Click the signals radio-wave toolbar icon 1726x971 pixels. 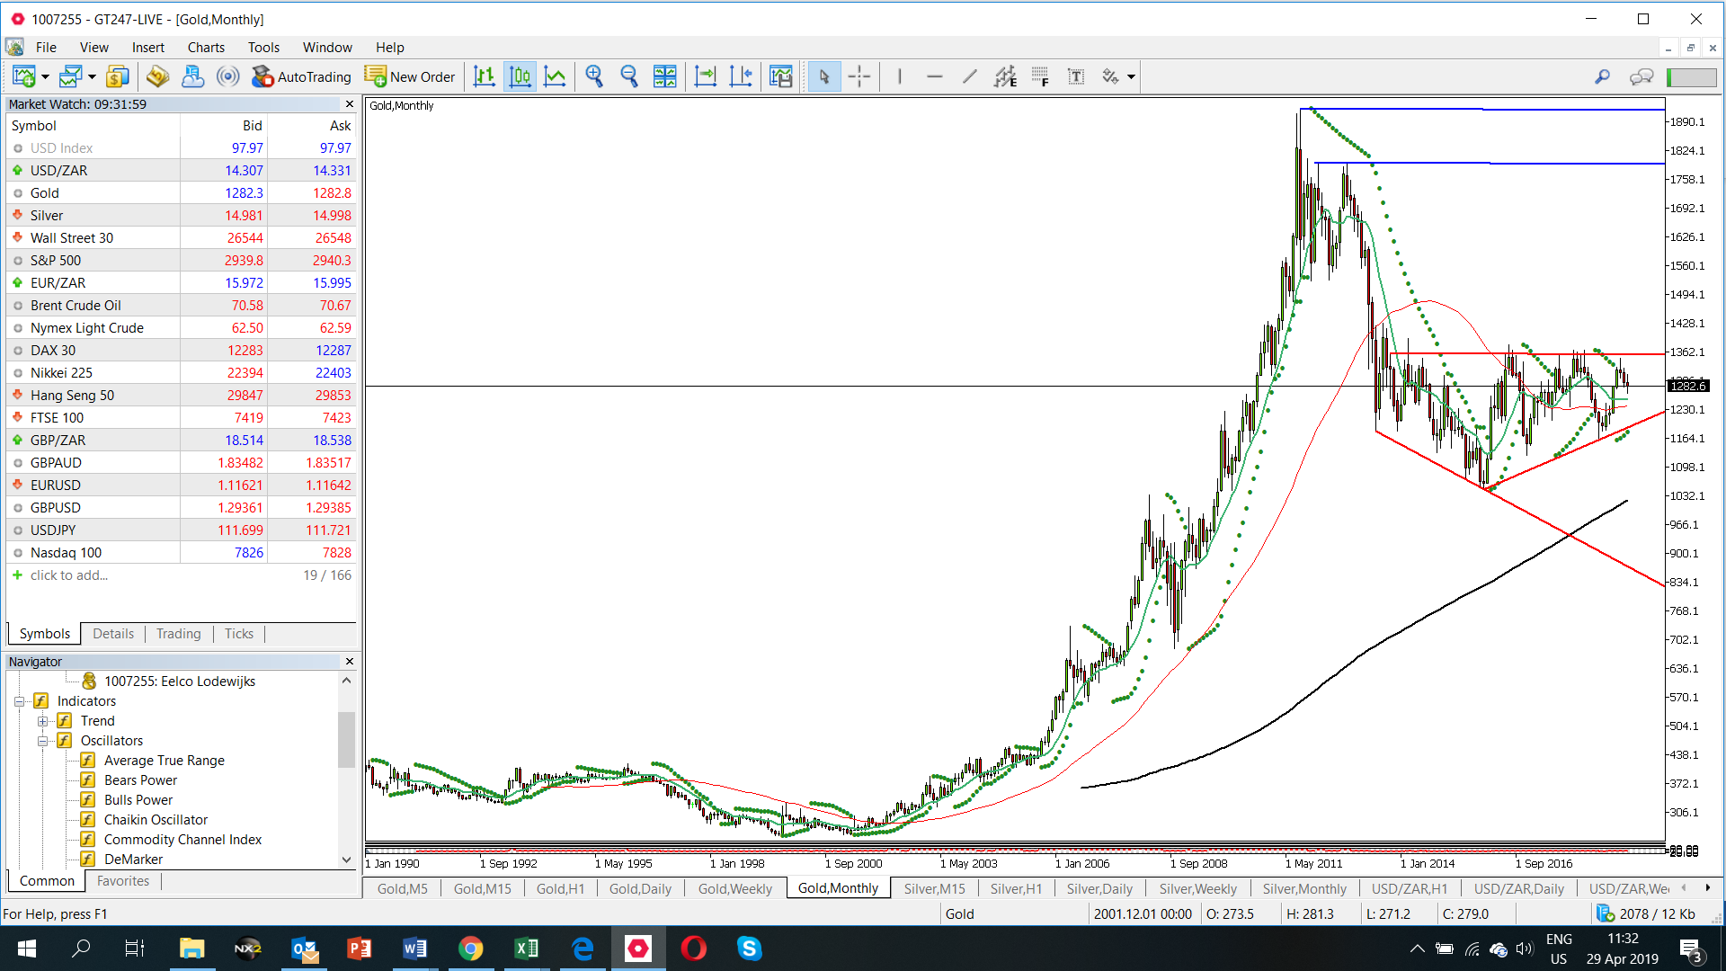tap(228, 76)
